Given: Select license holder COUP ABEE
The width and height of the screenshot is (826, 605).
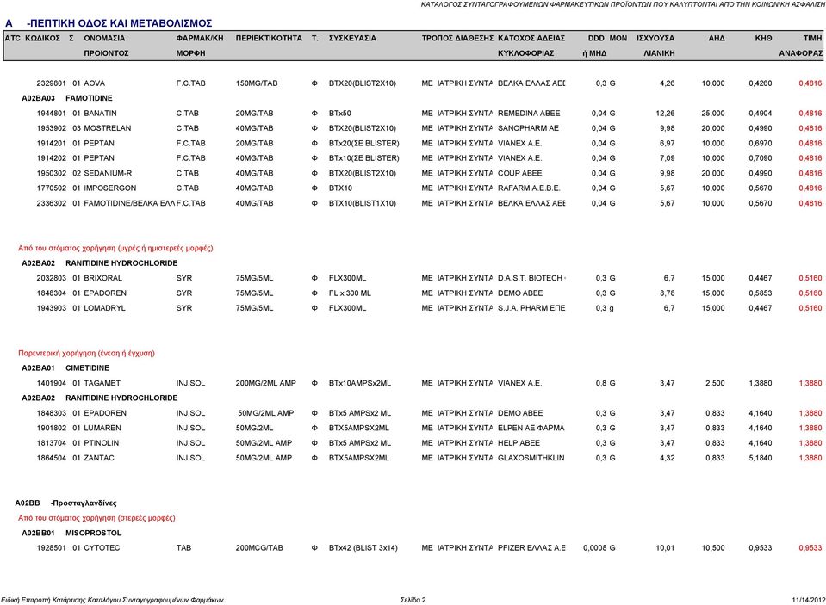Looking at the screenshot, I should [520, 173].
